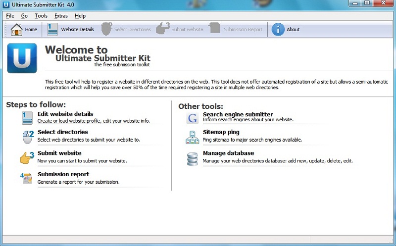Image resolution: width=396 pixels, height=246 pixels.
Task: Click 'Inform search engines about your website' text
Action: coord(248,119)
